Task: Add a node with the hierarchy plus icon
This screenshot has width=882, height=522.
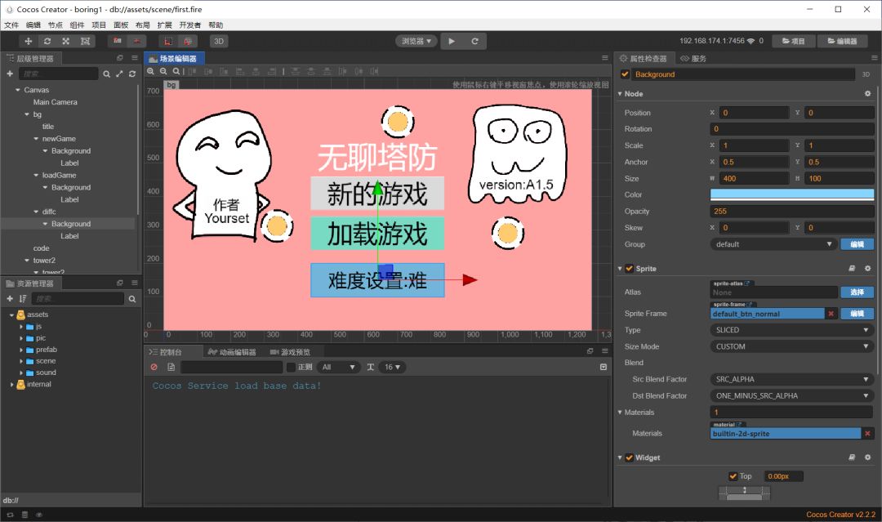Action: (x=10, y=74)
